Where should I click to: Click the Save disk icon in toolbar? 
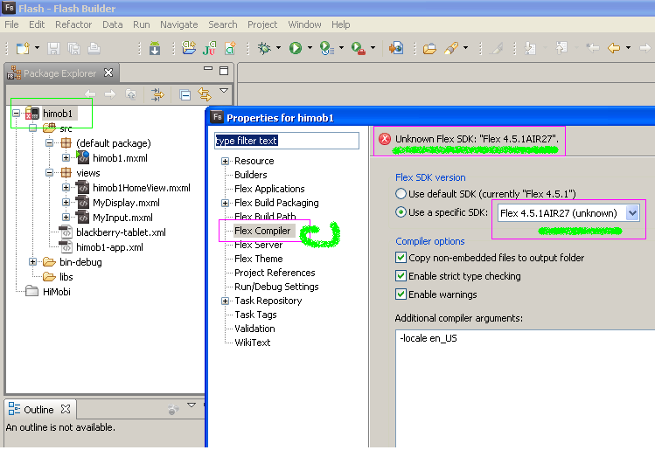[53, 48]
